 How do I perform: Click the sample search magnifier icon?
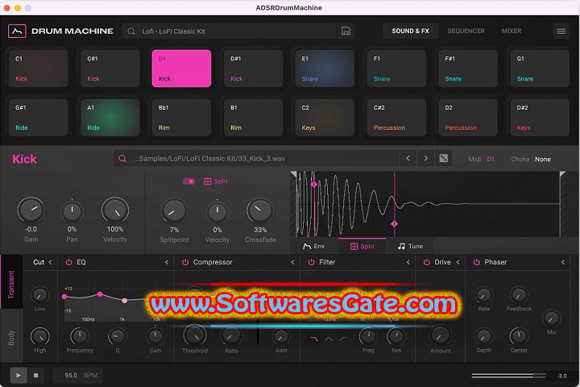122,159
